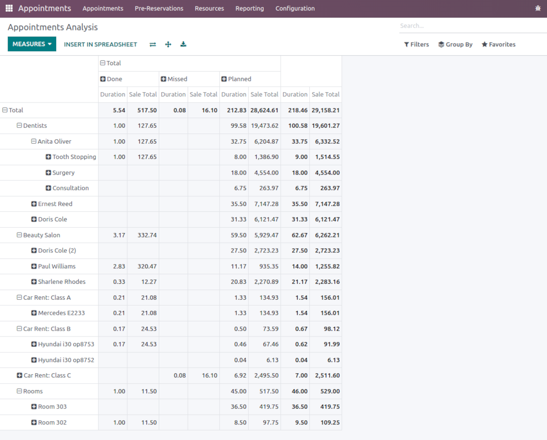Open the MEASURES dropdown
Screen dimensions: 547x440
[x=32, y=44]
